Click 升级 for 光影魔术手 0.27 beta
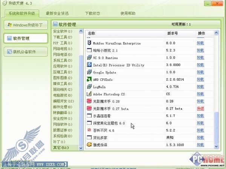Viewport: 226px width, 169px height. [200, 109]
